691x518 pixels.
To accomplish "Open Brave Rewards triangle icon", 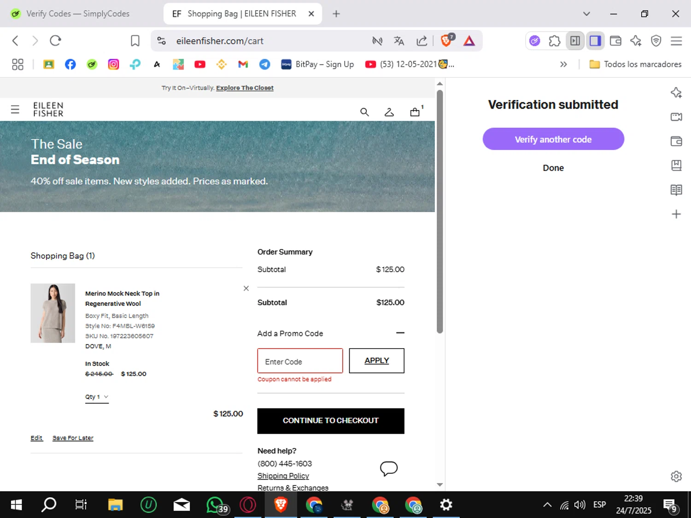I will pyautogui.click(x=469, y=41).
